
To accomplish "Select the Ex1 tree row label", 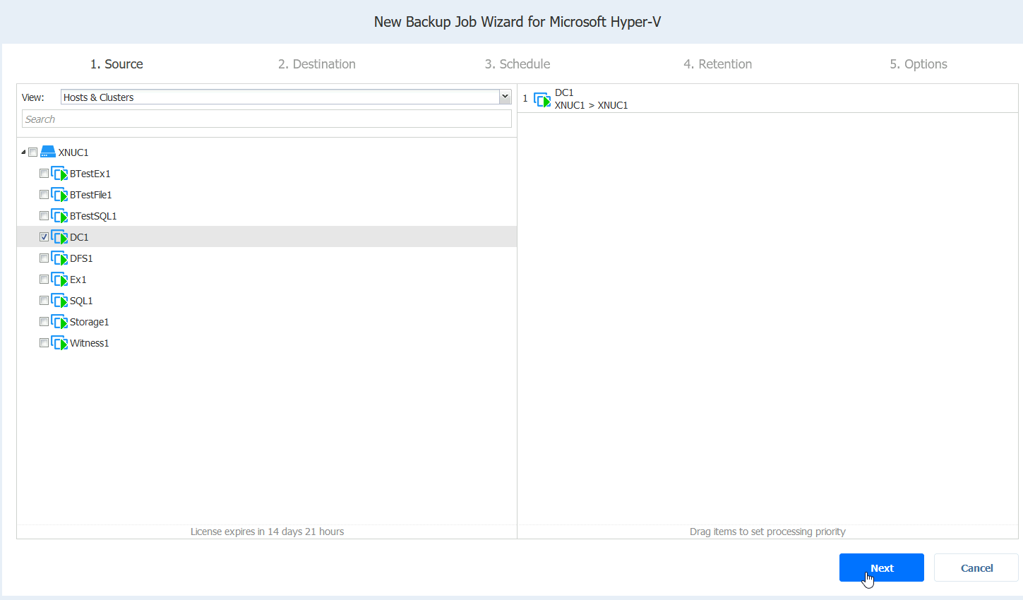I will point(78,280).
